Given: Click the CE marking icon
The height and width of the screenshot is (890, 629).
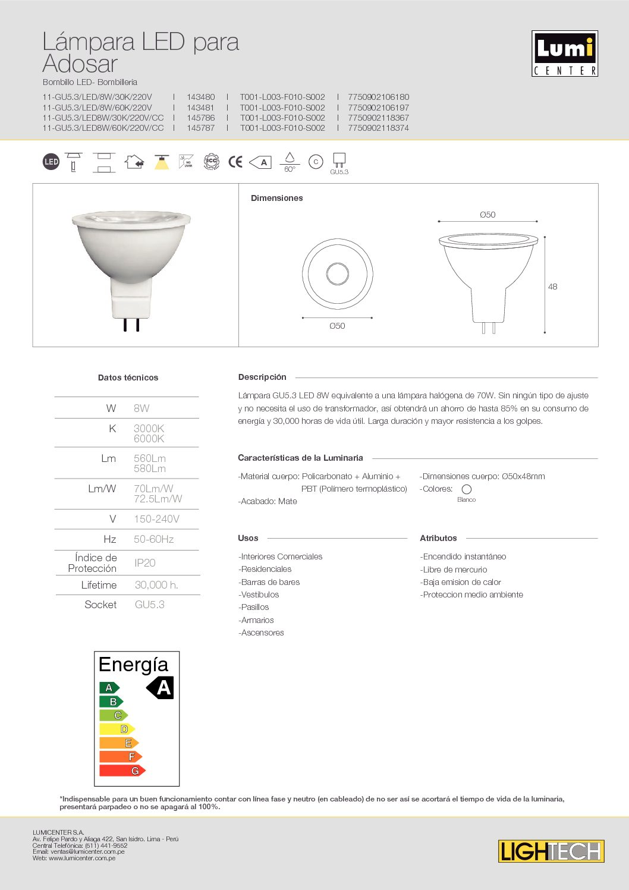Looking at the screenshot, I should click(x=235, y=162).
